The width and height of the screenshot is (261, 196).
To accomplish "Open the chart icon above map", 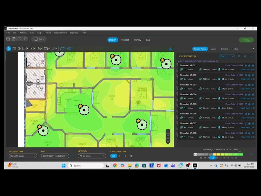I will 170,49.
